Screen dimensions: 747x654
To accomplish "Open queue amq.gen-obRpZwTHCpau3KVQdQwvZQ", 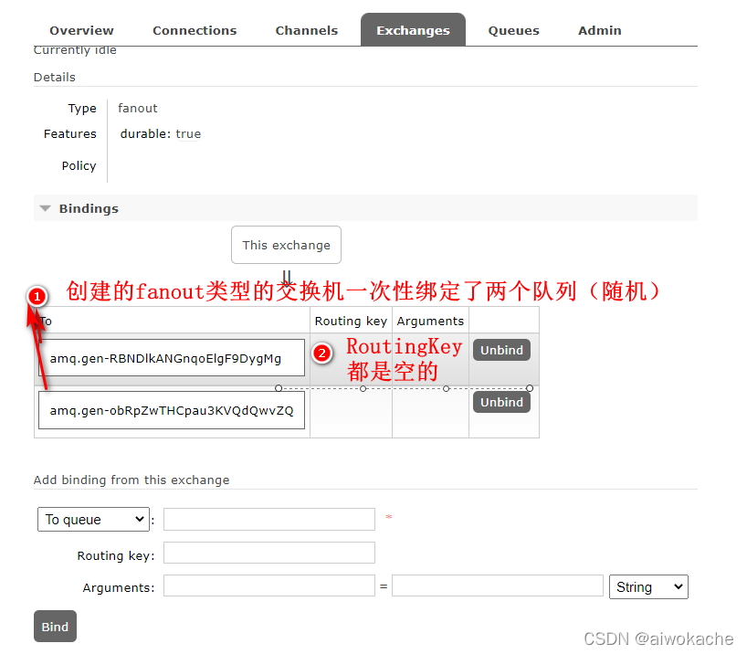I will 172,410.
